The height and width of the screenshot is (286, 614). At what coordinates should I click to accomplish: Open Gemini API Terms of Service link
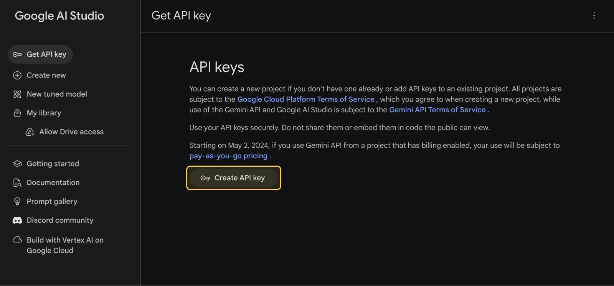coord(437,110)
